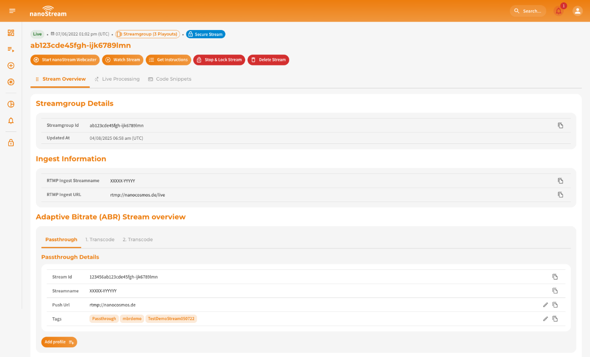The height and width of the screenshot is (357, 590).
Task: Click the XXXXX-YYYYY ingest streamname value
Action: tap(123, 181)
